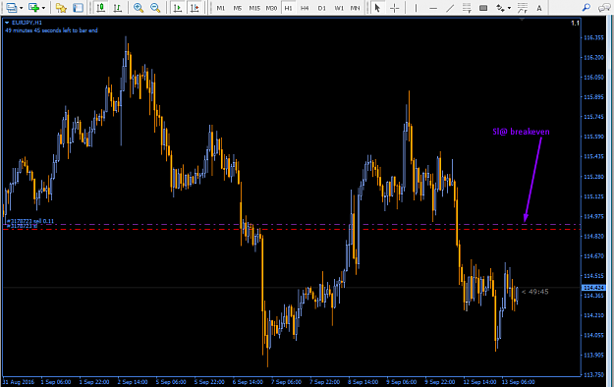Expand the Profiles dropdown arrow
The image size is (614, 387).
[22, 8]
